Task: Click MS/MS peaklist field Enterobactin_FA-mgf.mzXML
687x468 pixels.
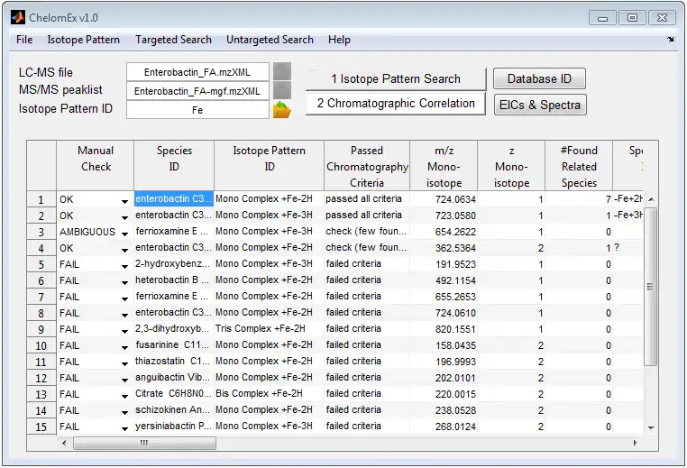Action: pos(197,91)
